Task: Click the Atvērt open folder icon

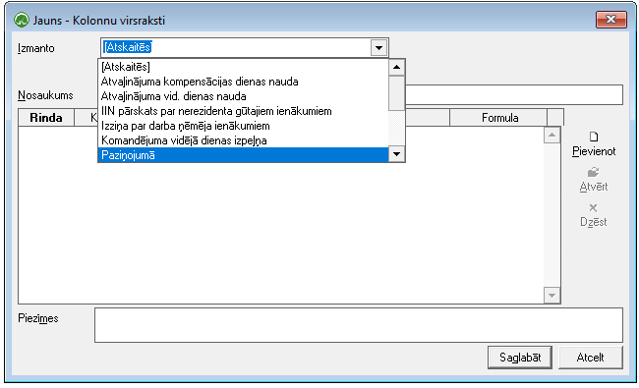Action: [x=594, y=172]
